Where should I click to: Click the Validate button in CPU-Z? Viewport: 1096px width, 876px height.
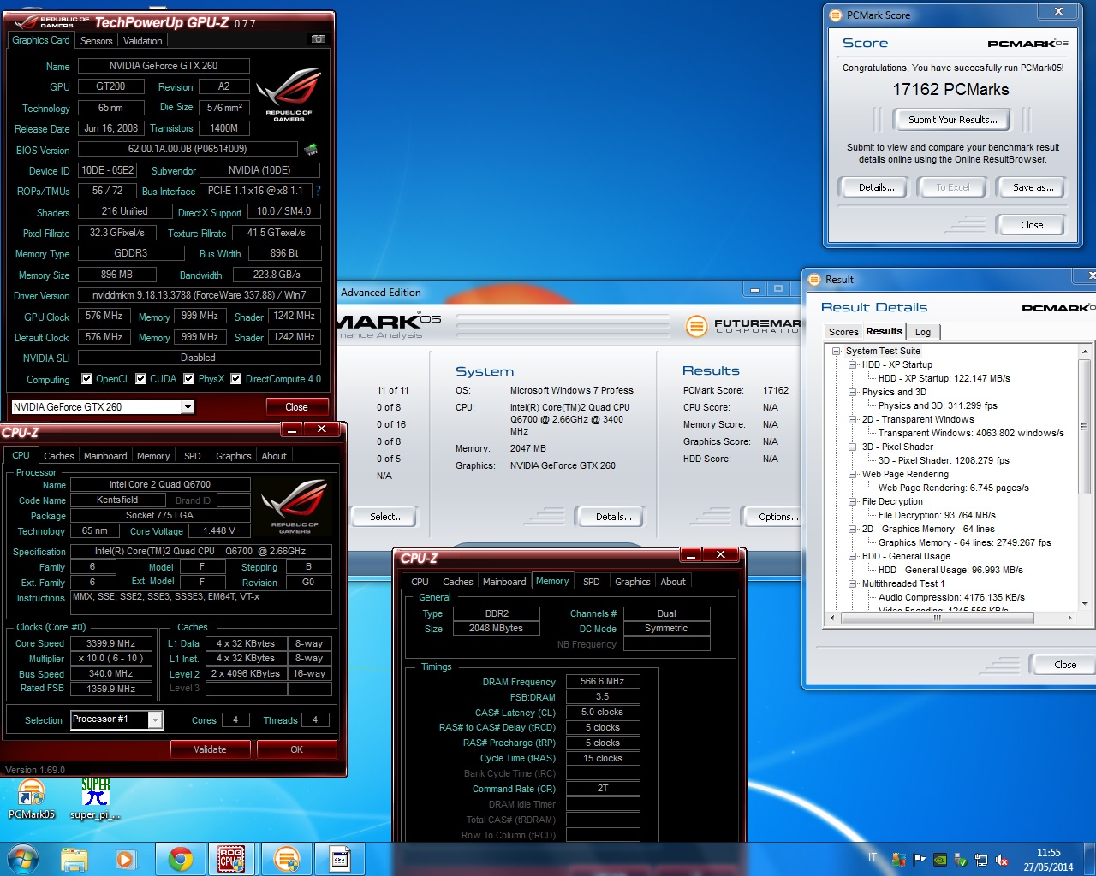(210, 749)
